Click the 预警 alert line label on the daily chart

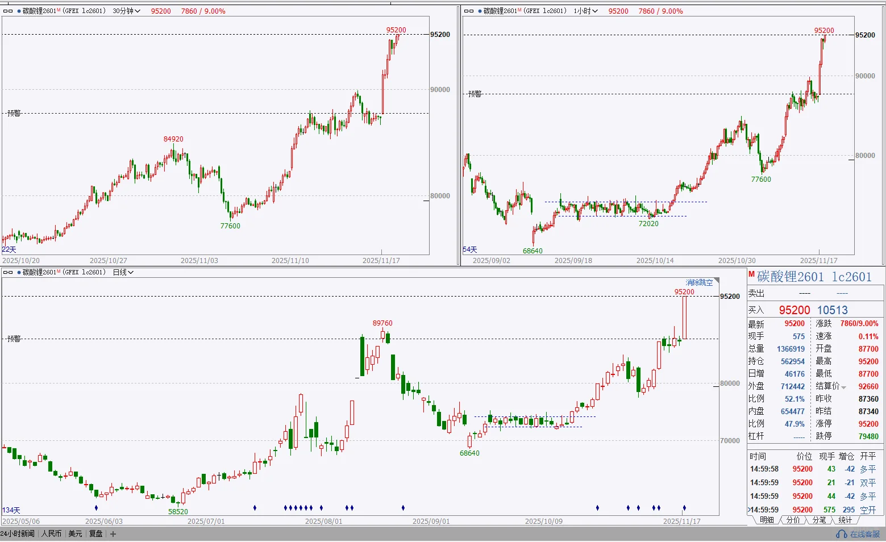click(14, 339)
